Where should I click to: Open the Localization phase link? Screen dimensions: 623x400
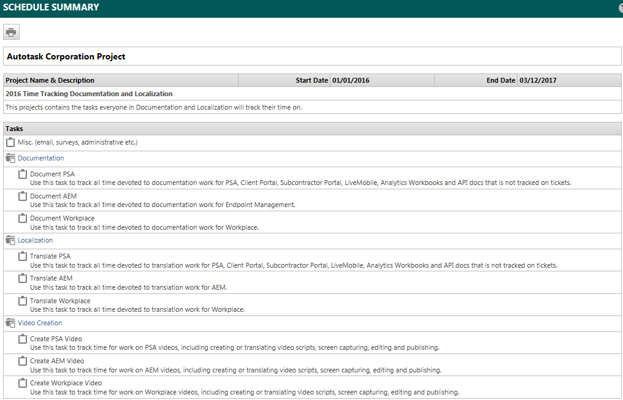pyautogui.click(x=36, y=240)
